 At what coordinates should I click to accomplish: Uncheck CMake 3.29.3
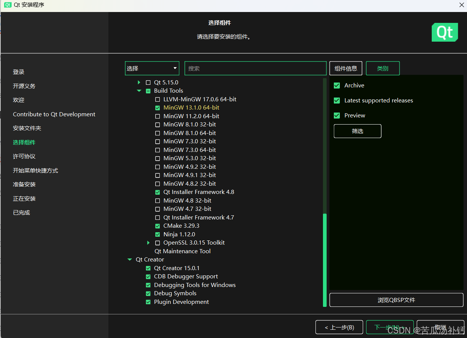tap(158, 226)
